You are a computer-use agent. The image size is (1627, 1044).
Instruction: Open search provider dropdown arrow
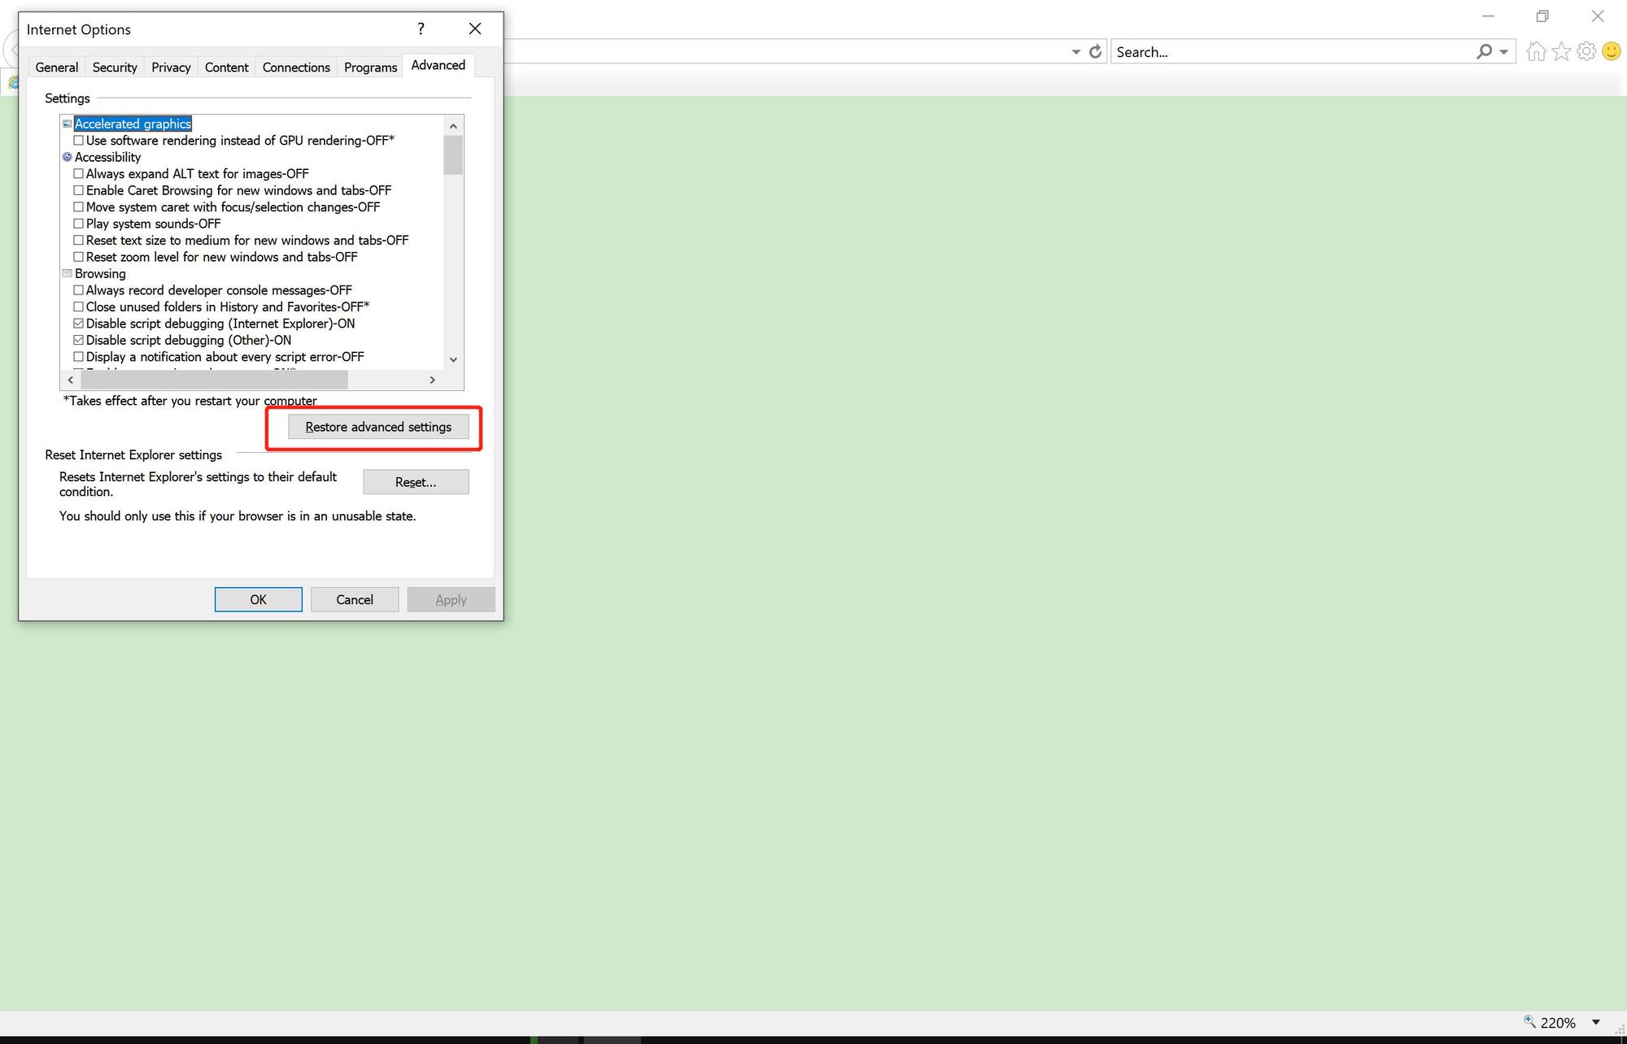click(x=1503, y=51)
